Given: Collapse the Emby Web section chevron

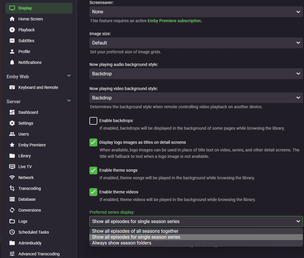Looking at the screenshot, I should click(x=69, y=76).
